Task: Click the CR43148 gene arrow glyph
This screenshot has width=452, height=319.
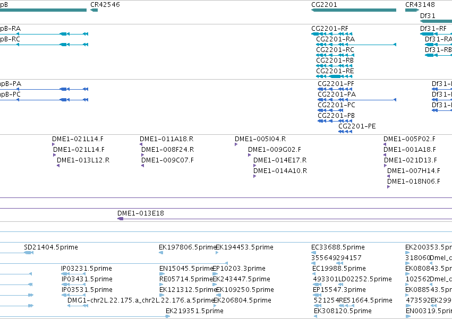Action: tap(412, 10)
